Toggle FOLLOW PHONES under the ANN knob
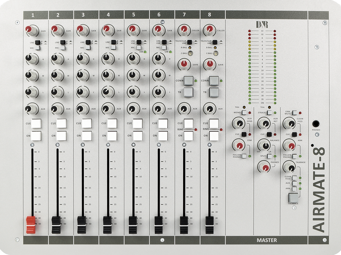Screen dimensions: 341x255 point(294,156)
